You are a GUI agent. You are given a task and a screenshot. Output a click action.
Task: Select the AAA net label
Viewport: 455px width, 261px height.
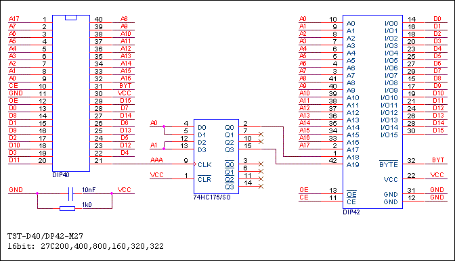(x=156, y=160)
